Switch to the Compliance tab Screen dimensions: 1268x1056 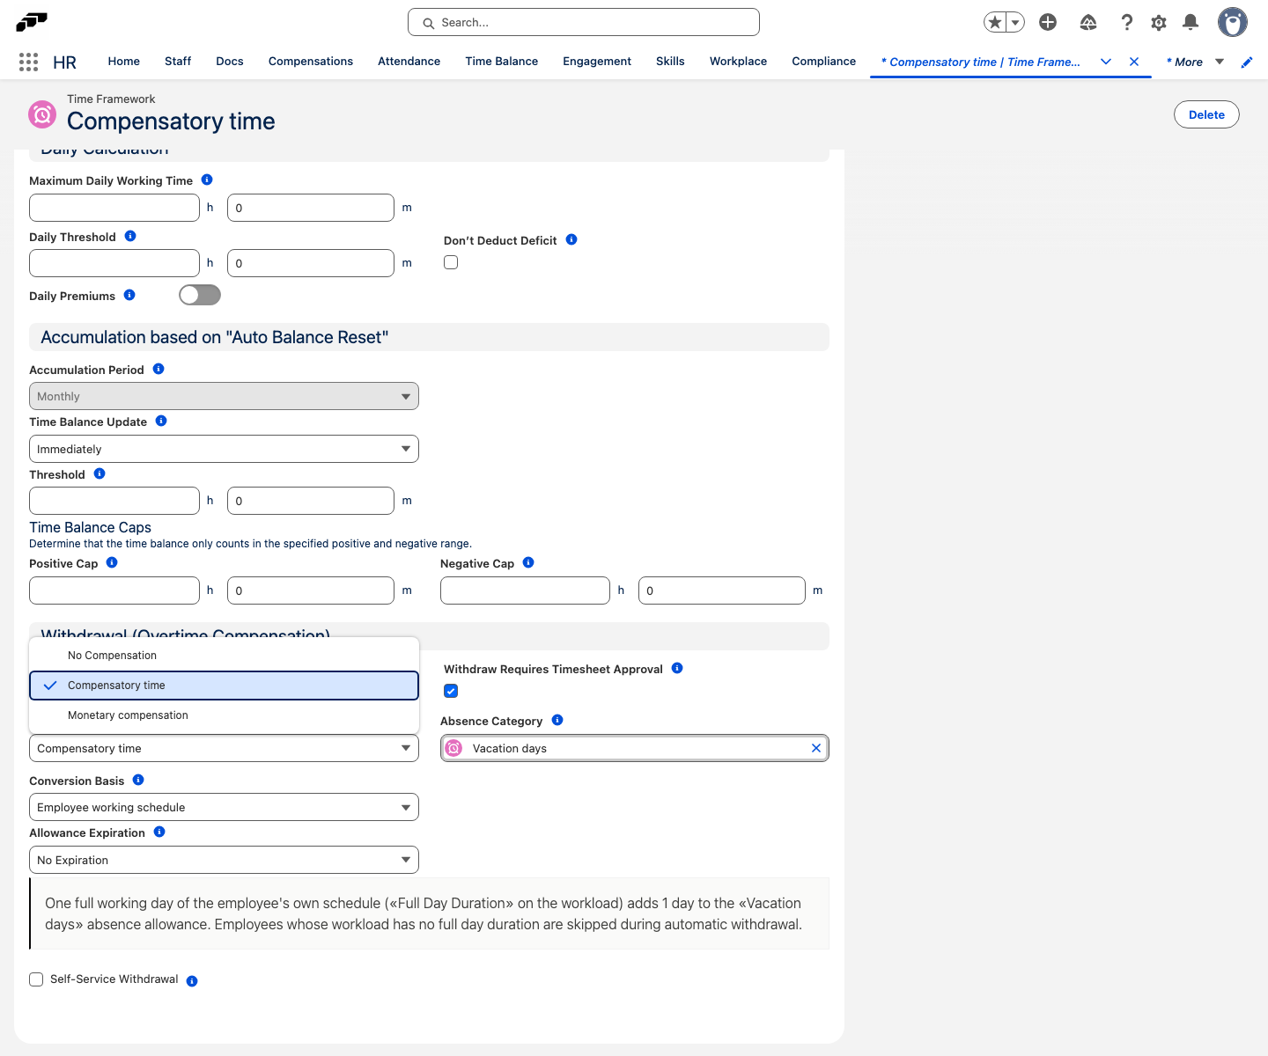coord(824,62)
